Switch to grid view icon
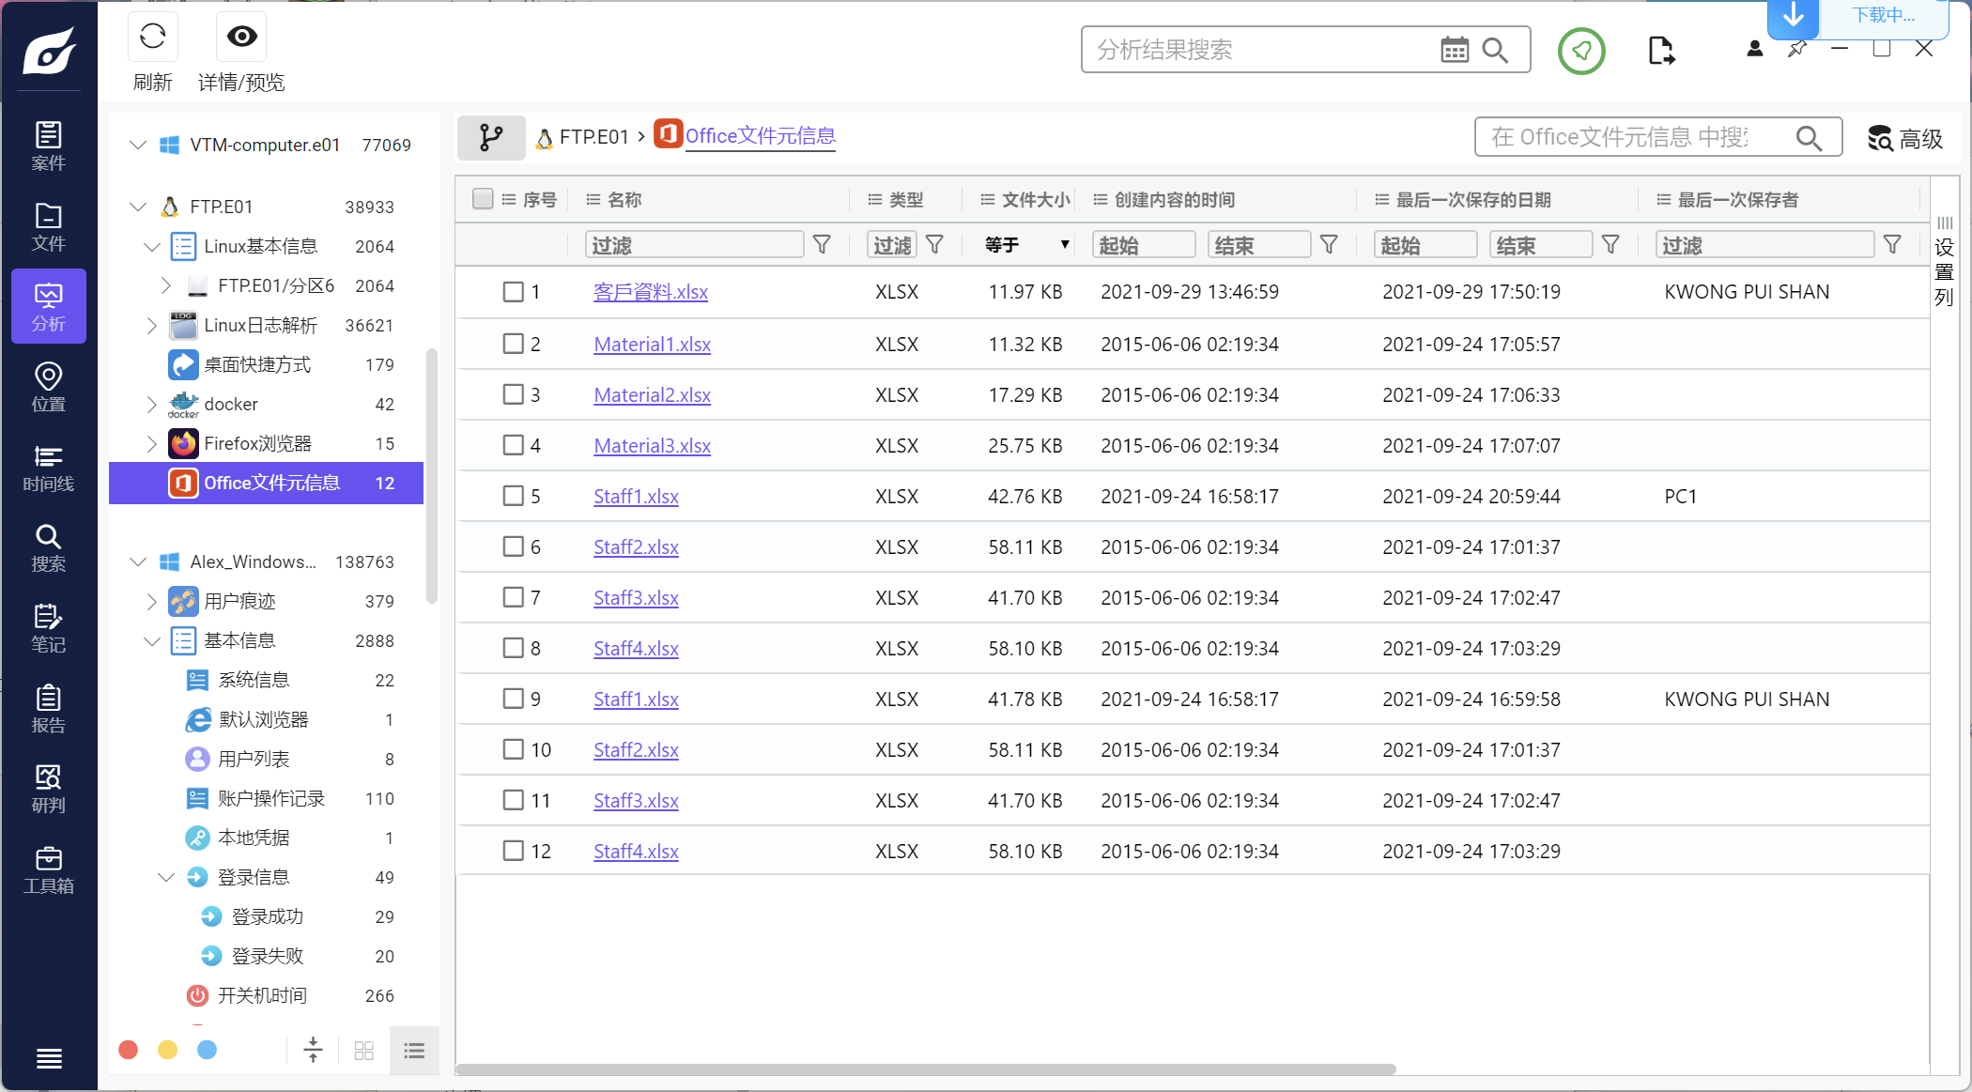The height and width of the screenshot is (1092, 1972). point(364,1051)
